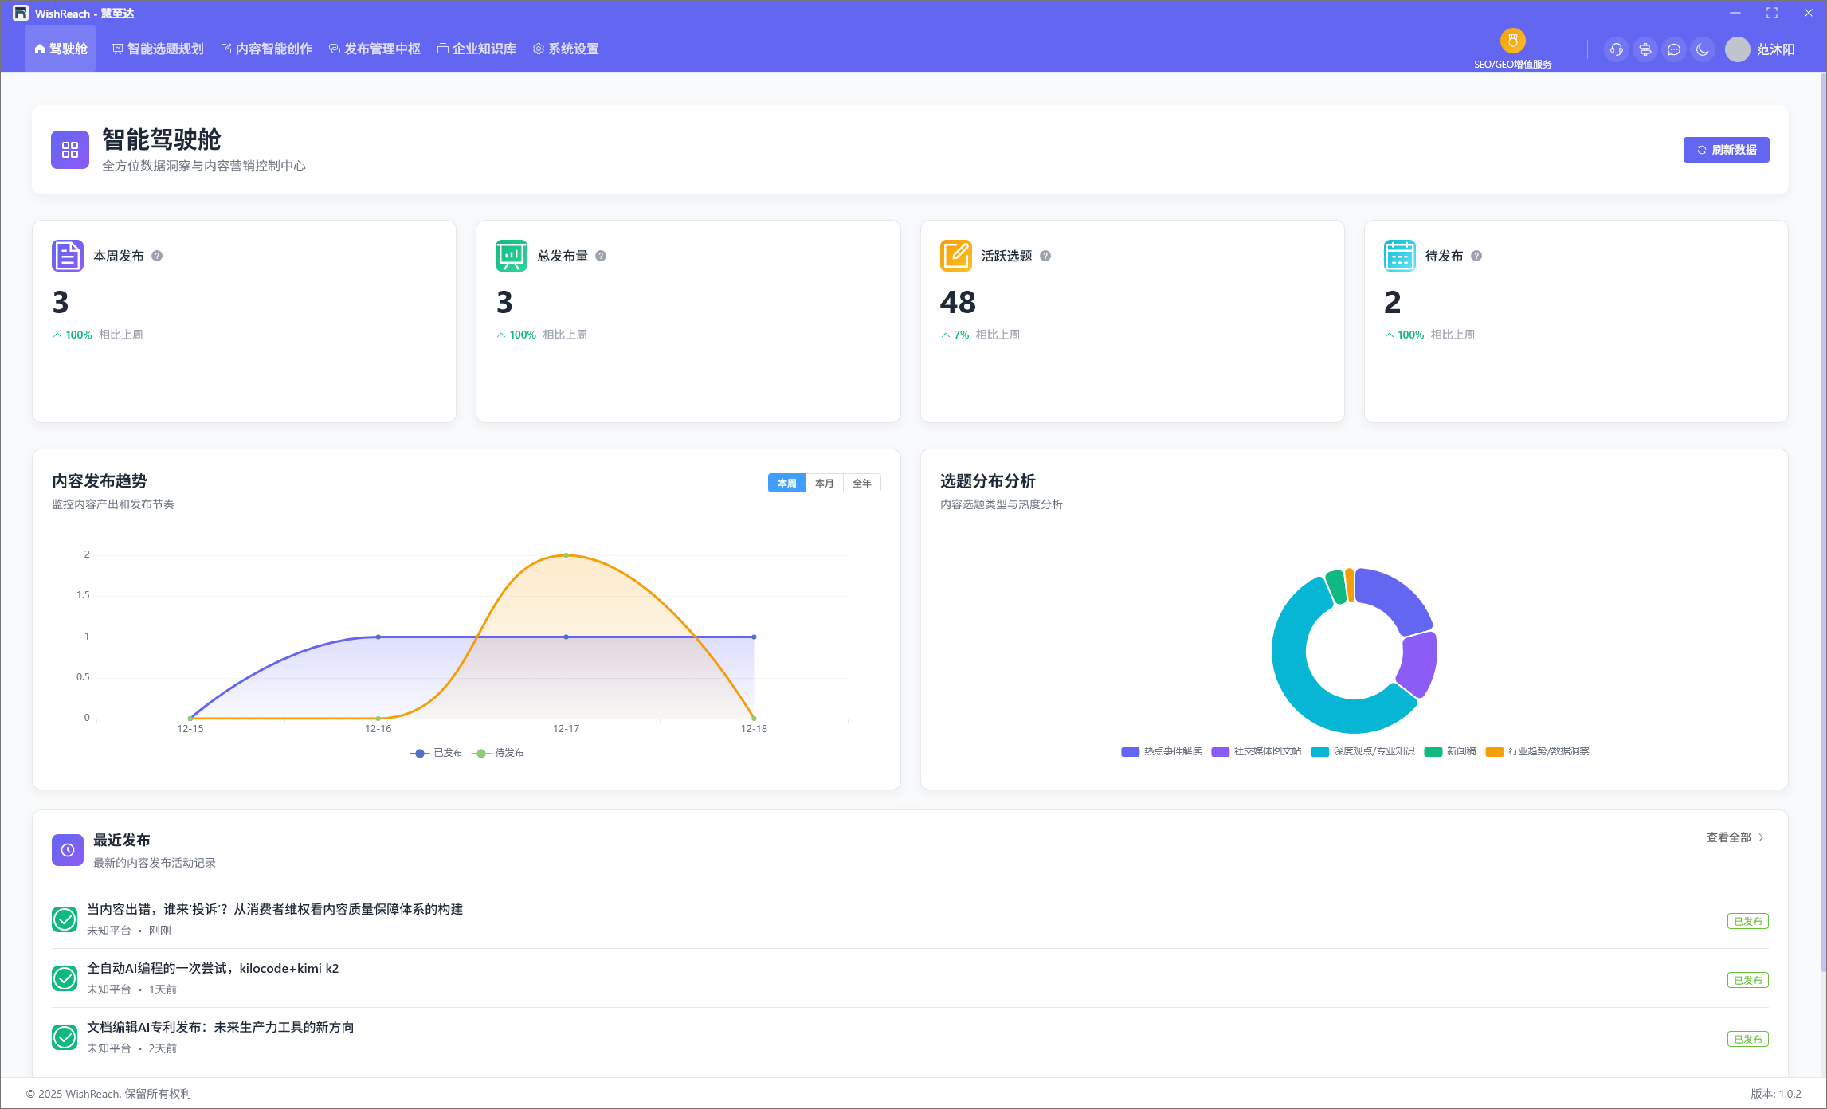Open user menu for 范沐阳
The height and width of the screenshot is (1109, 1827).
[1761, 49]
